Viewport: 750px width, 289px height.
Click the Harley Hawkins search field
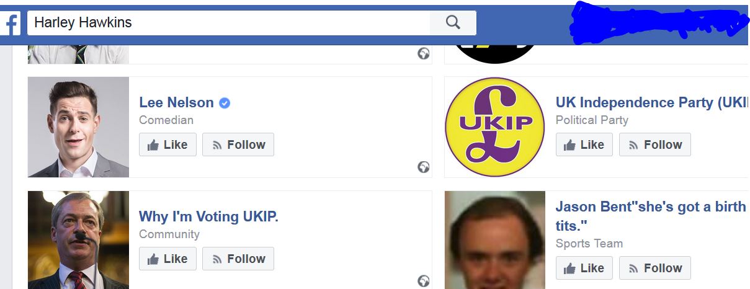pos(228,23)
